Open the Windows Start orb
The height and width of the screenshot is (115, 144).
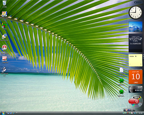[x=3, y=113]
